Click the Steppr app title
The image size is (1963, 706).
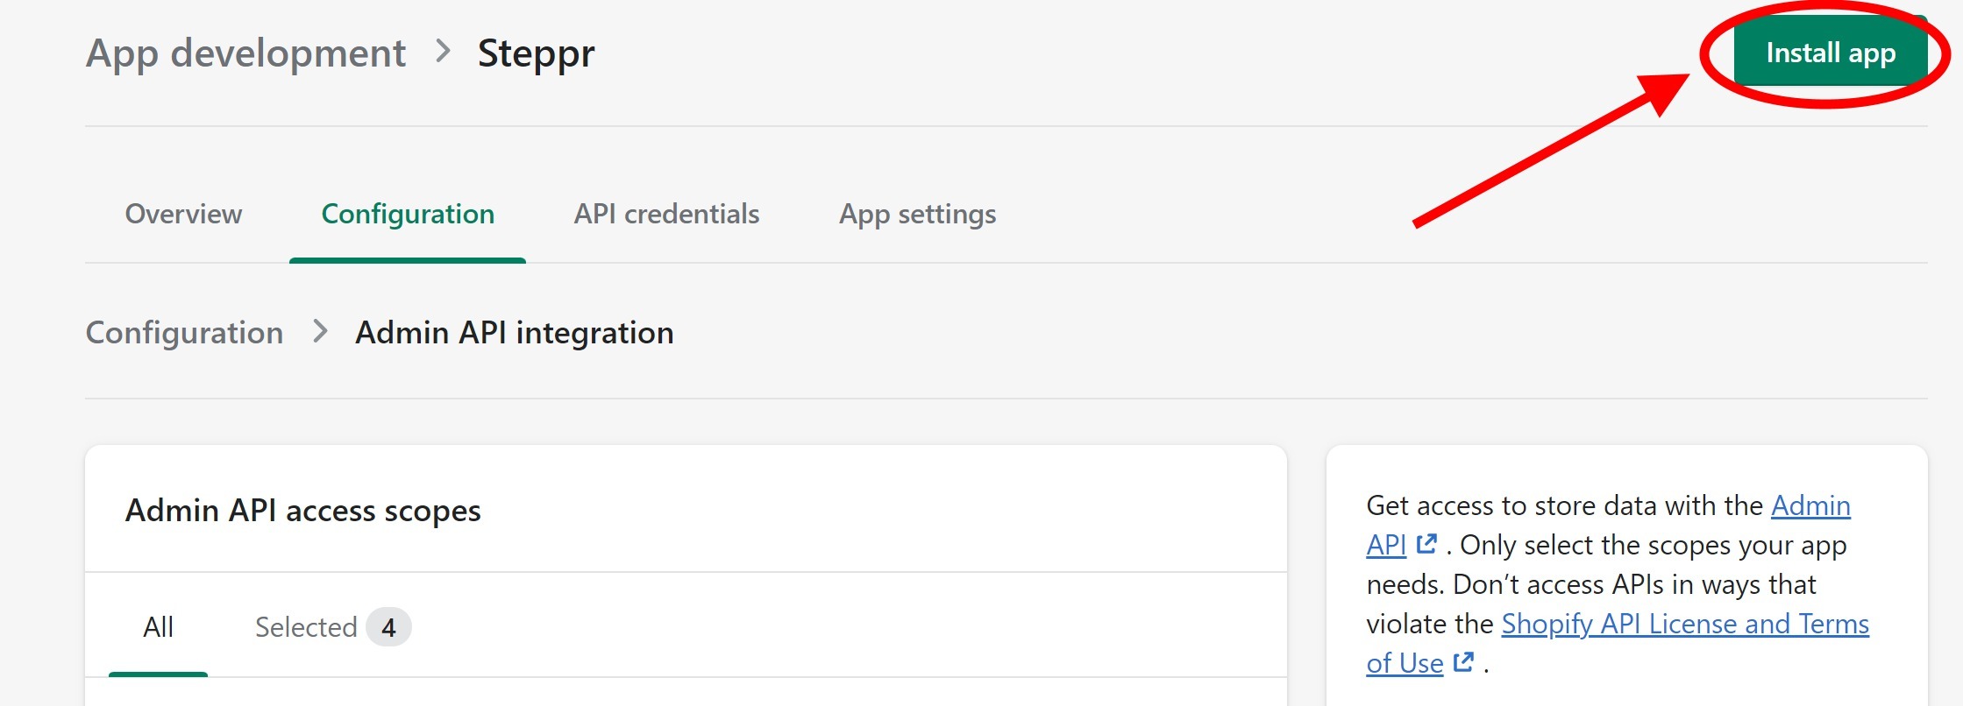[536, 53]
